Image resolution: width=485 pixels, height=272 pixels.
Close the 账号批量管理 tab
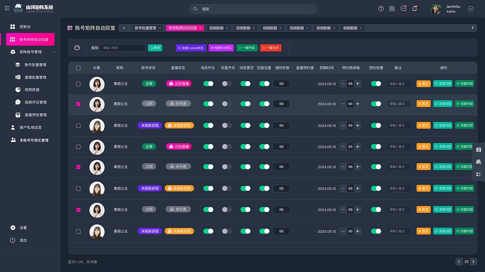[x=160, y=28]
